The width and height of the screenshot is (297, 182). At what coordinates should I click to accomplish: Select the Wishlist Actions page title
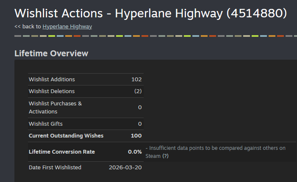click(150, 14)
